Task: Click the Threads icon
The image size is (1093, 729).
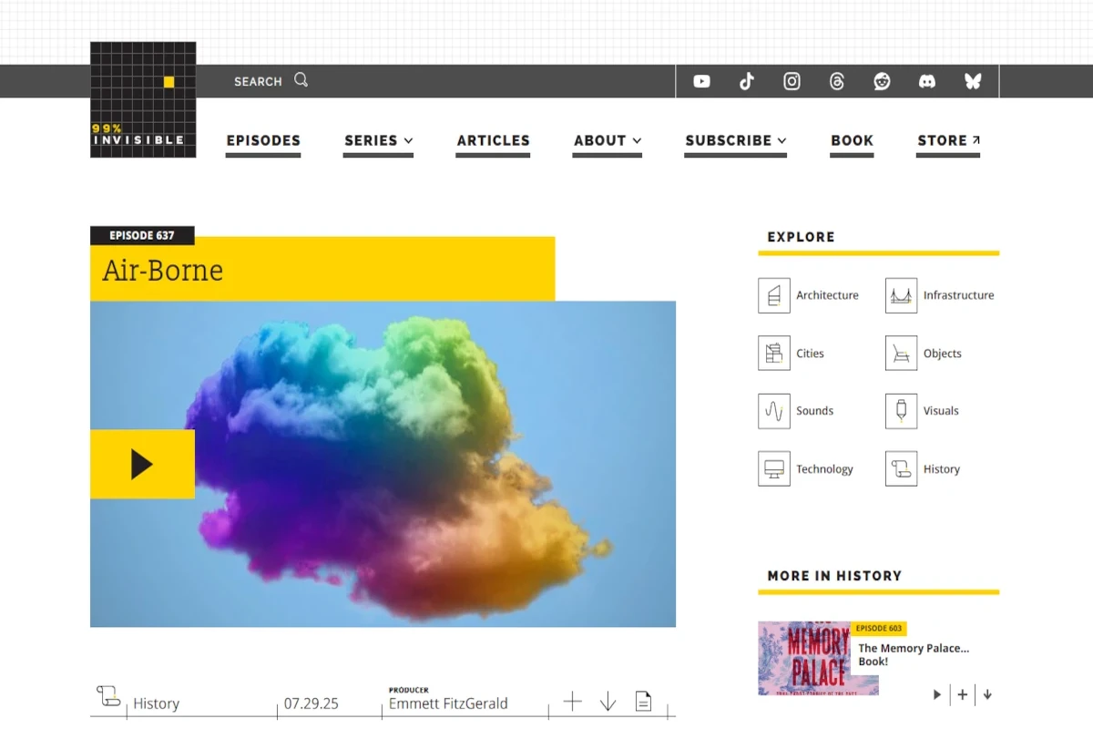Action: (837, 81)
